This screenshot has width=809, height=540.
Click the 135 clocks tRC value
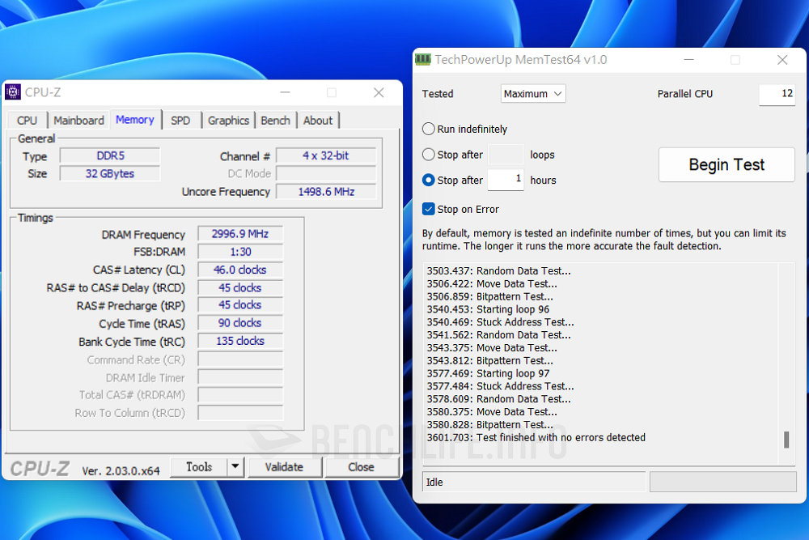pos(240,341)
